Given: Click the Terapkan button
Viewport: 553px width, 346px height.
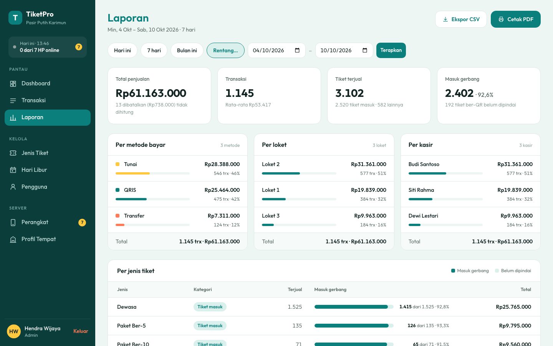Looking at the screenshot, I should 391,50.
